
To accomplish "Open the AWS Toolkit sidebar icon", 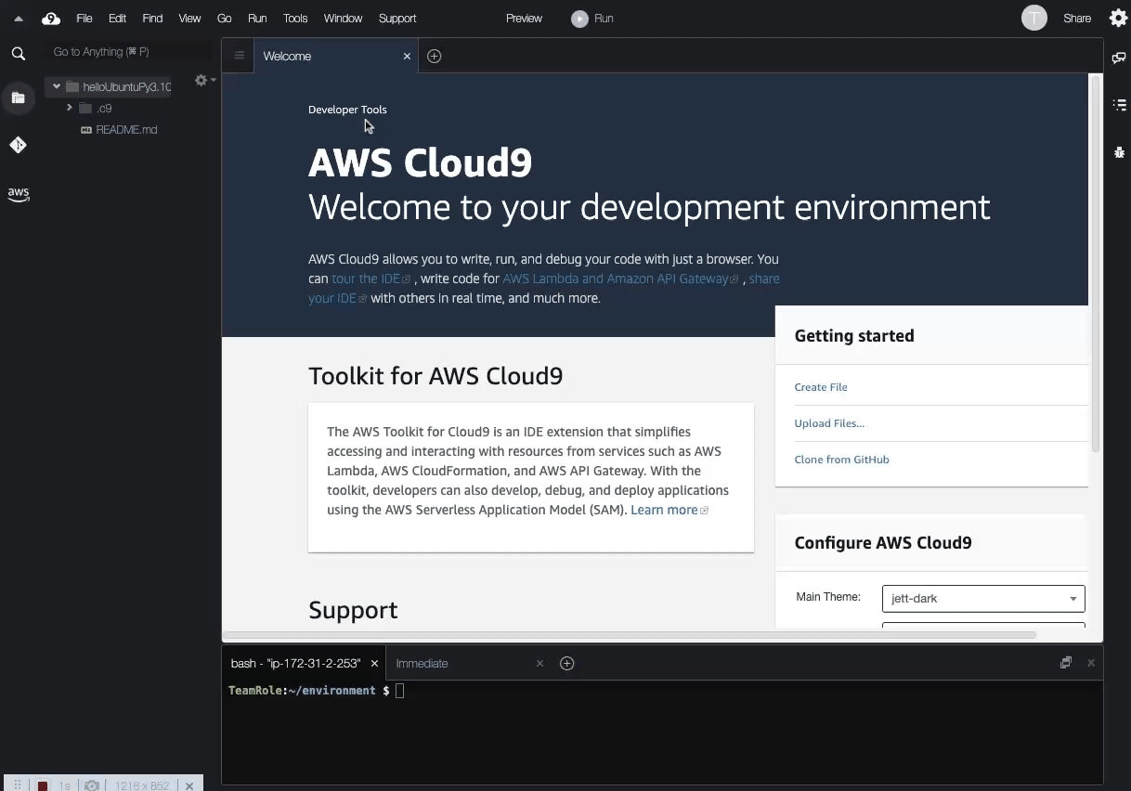I will click(x=18, y=194).
